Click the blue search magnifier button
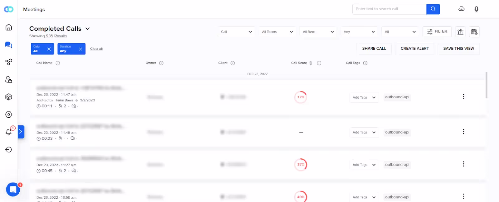This screenshot has width=499, height=202. click(x=433, y=9)
